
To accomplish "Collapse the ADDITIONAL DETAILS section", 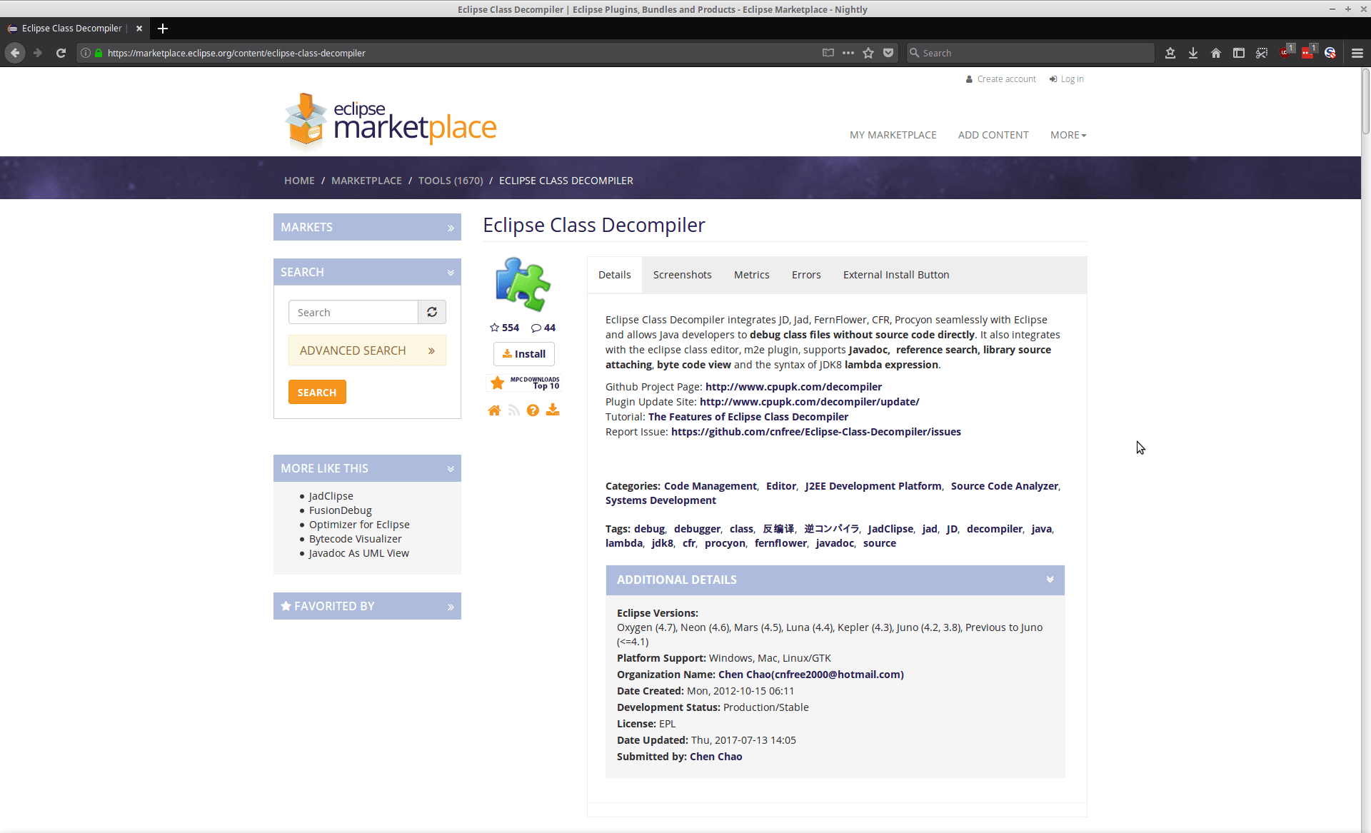I will pos(1050,580).
